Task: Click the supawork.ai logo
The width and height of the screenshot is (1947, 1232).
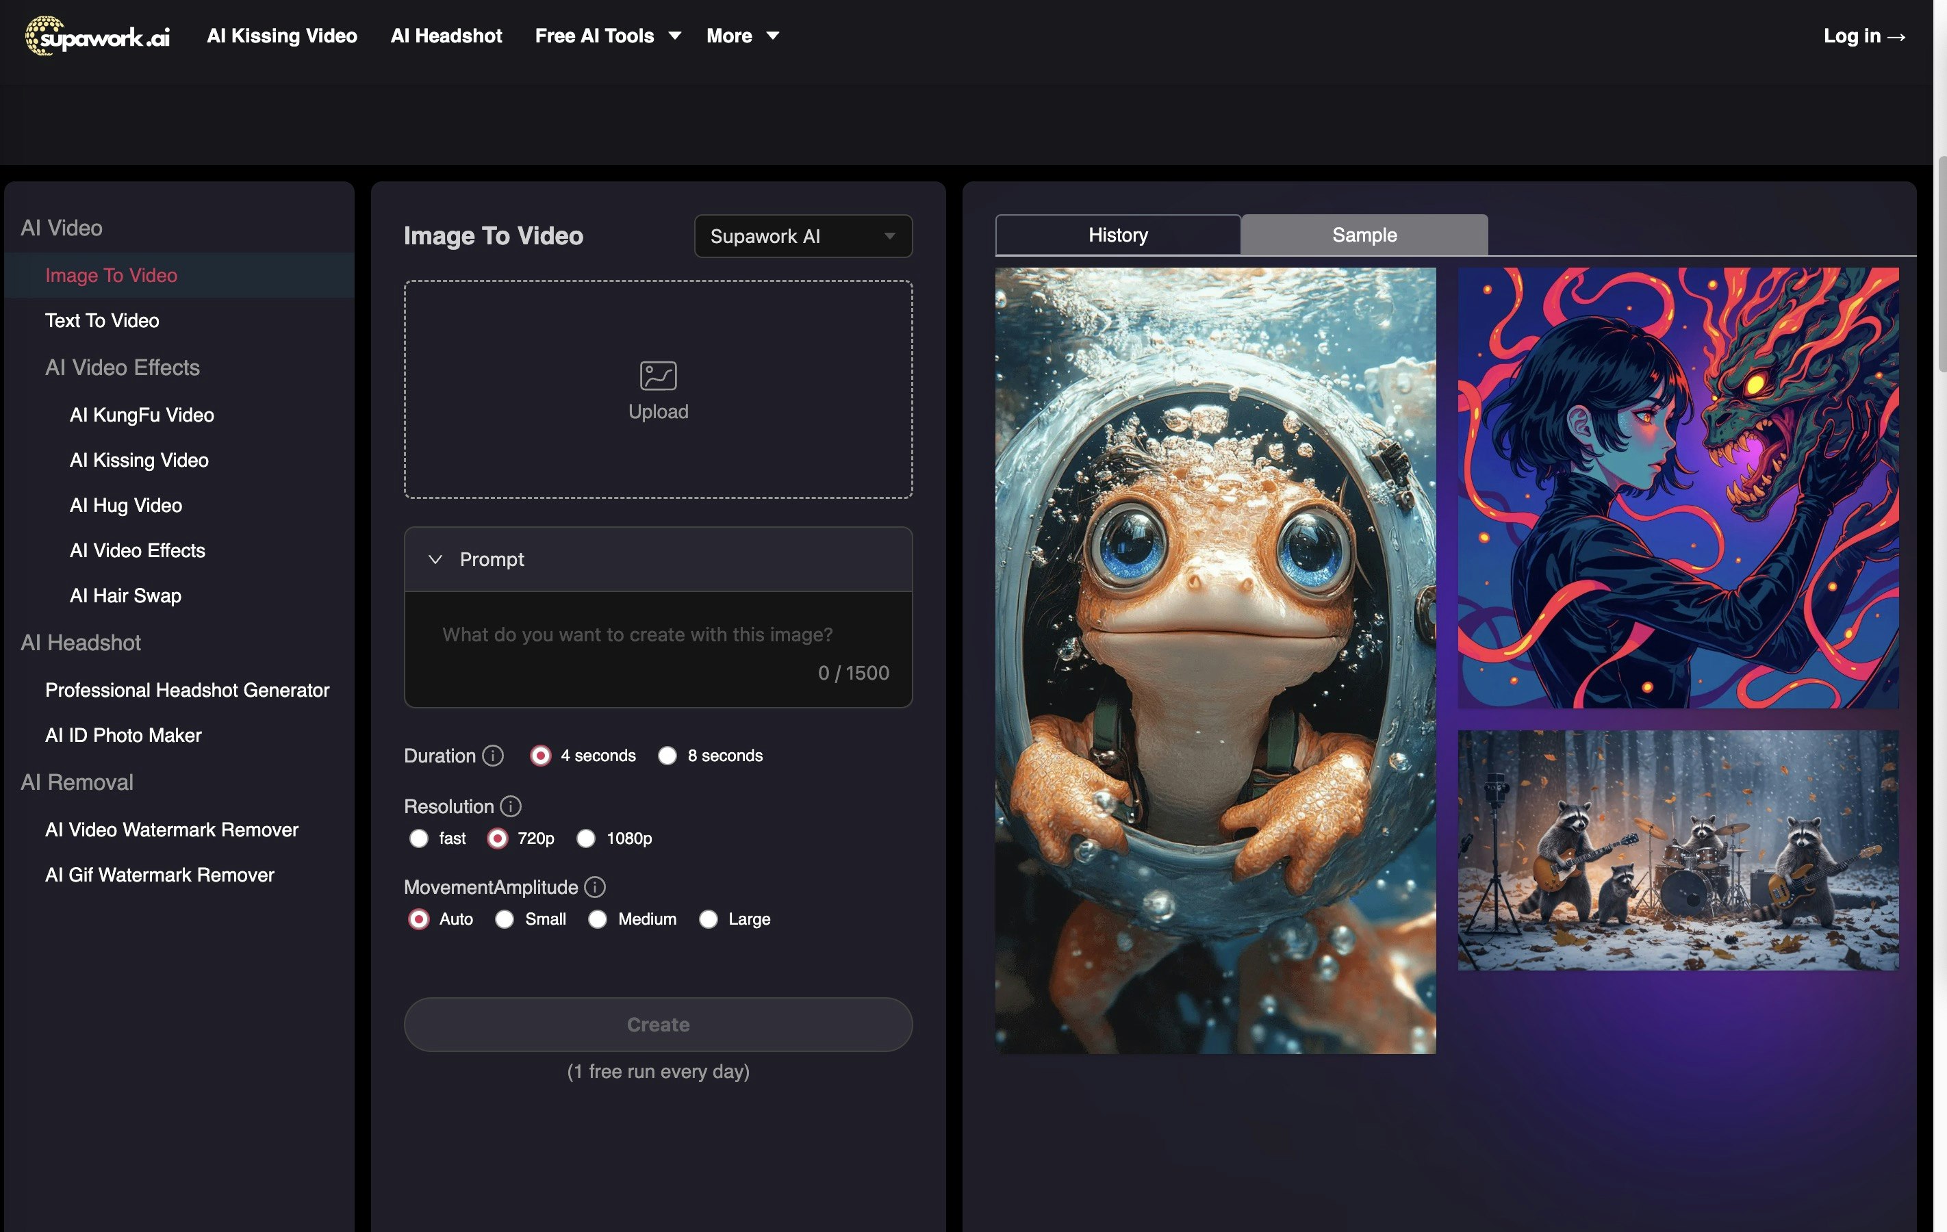Action: tap(97, 36)
